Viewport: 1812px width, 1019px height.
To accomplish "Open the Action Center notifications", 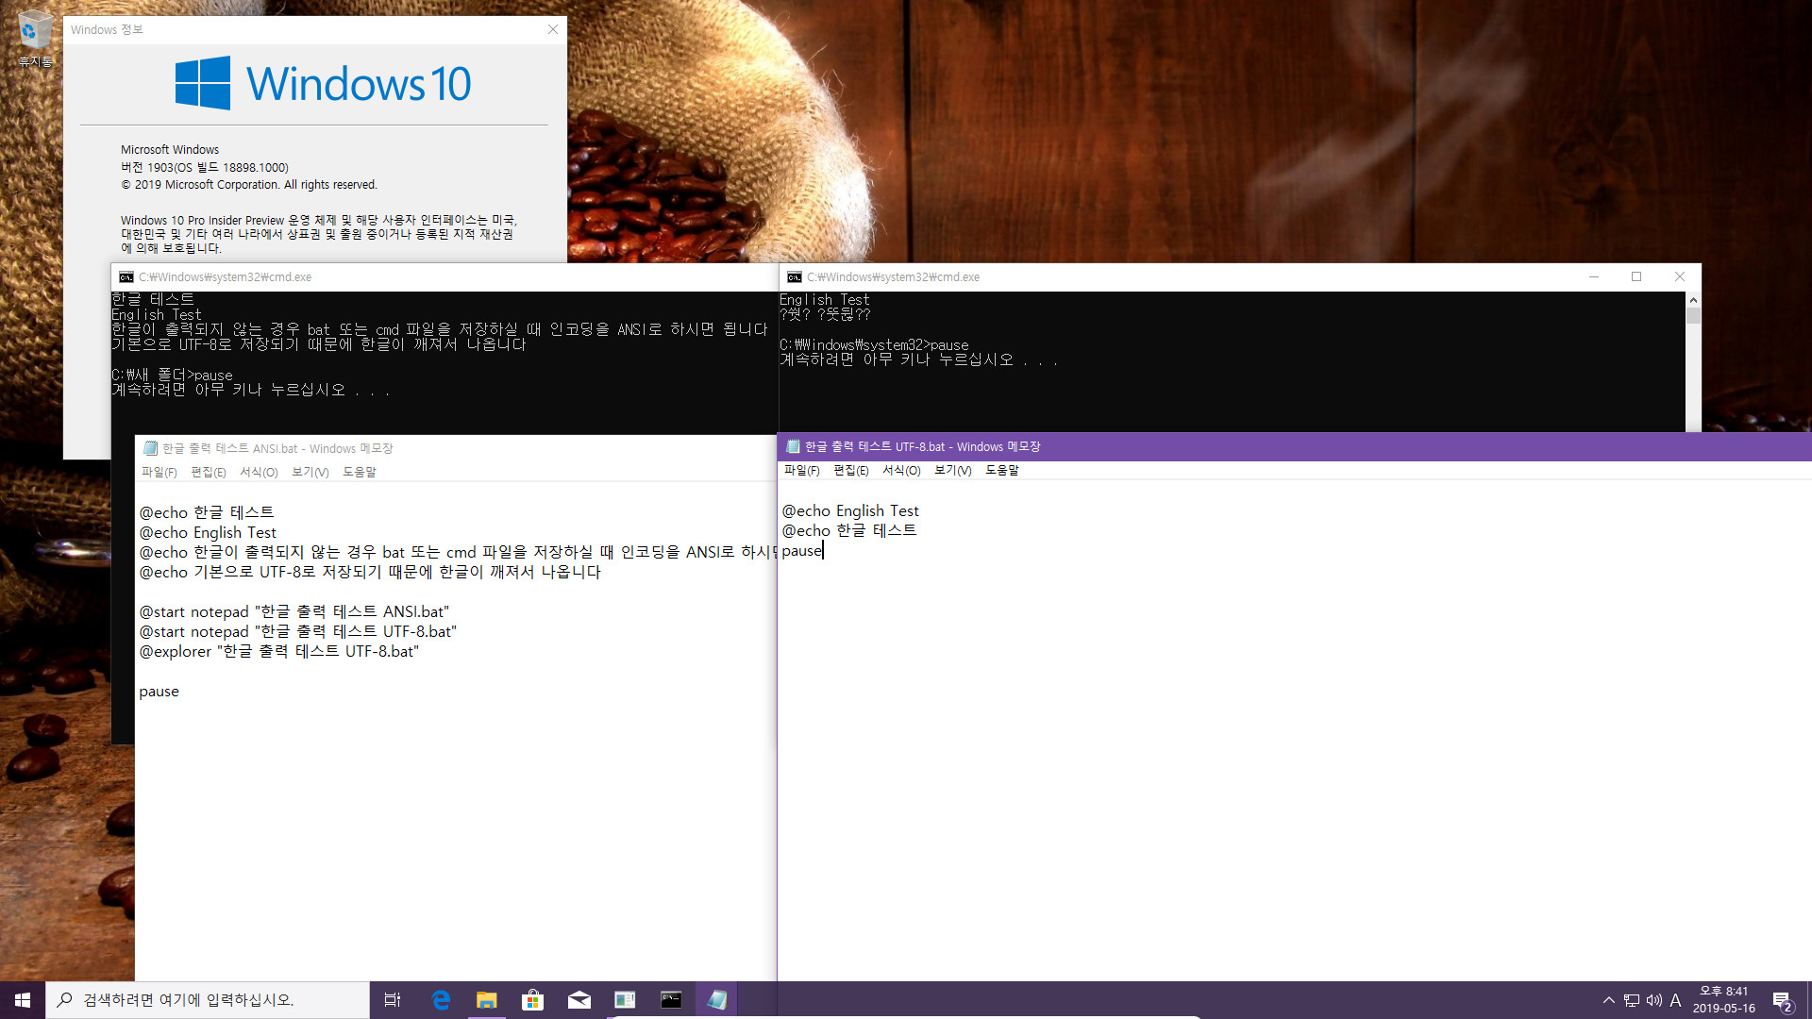I will tap(1783, 1000).
